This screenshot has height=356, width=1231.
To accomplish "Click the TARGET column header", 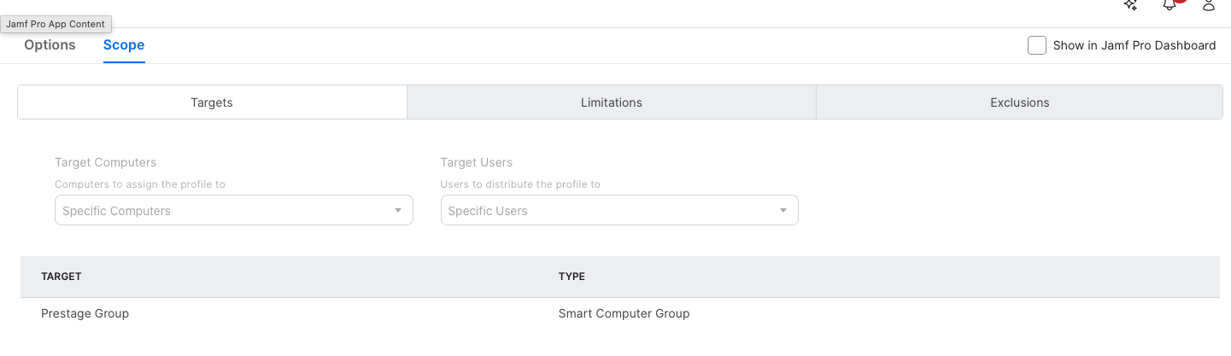I will point(62,277).
